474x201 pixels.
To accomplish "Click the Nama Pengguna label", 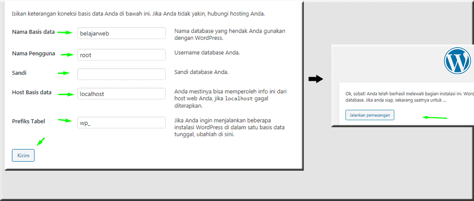I will [34, 54].
